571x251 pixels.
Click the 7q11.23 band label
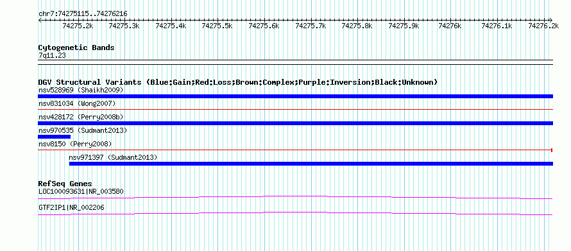[x=52, y=56]
